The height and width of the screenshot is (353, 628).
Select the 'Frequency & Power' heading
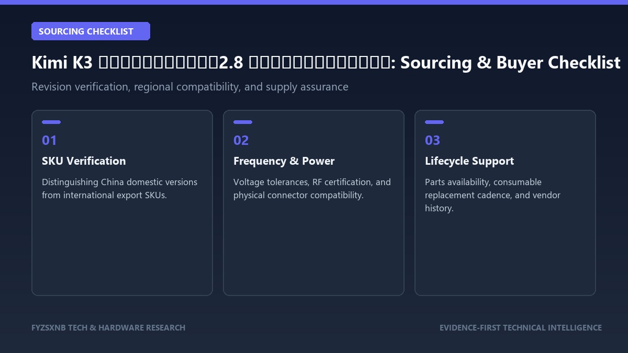[x=284, y=161]
